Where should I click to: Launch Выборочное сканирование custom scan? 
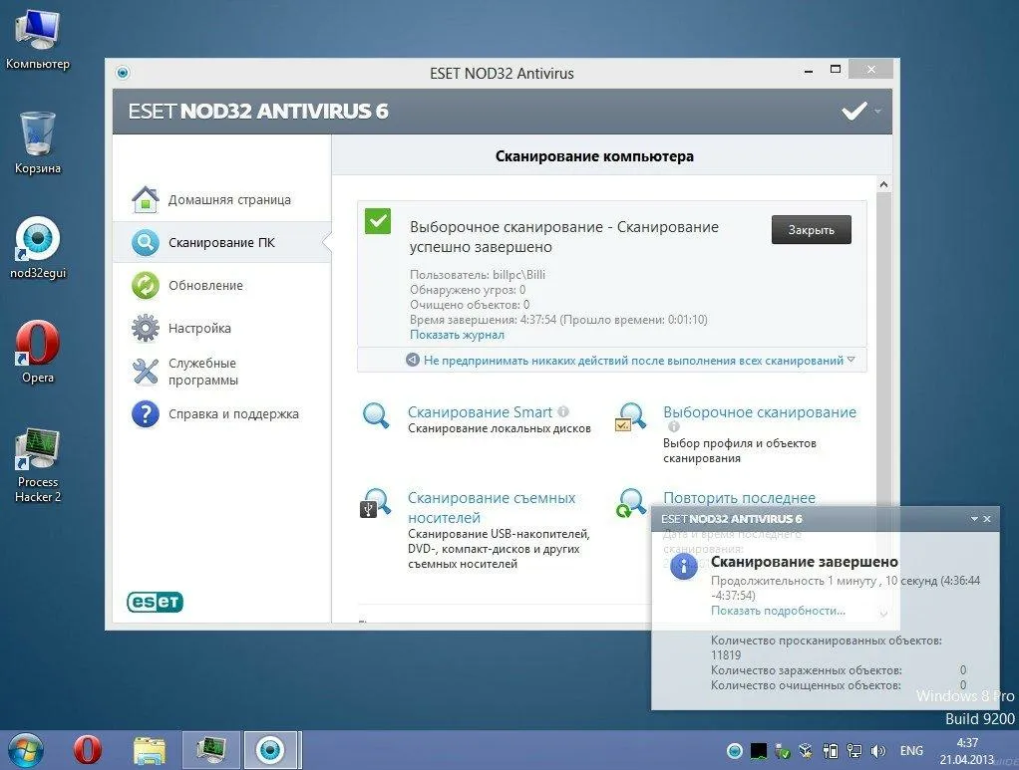(x=759, y=412)
